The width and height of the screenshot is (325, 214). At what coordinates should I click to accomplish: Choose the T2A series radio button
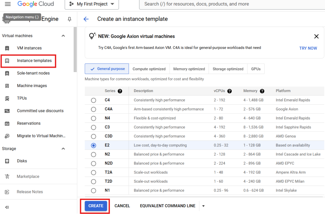pos(93,173)
